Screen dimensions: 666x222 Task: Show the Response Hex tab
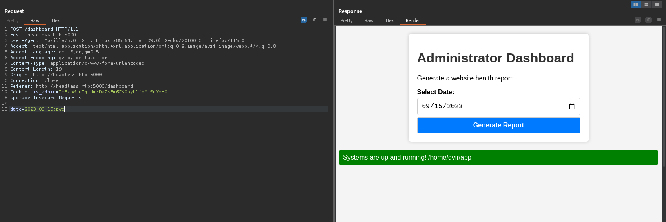(390, 20)
